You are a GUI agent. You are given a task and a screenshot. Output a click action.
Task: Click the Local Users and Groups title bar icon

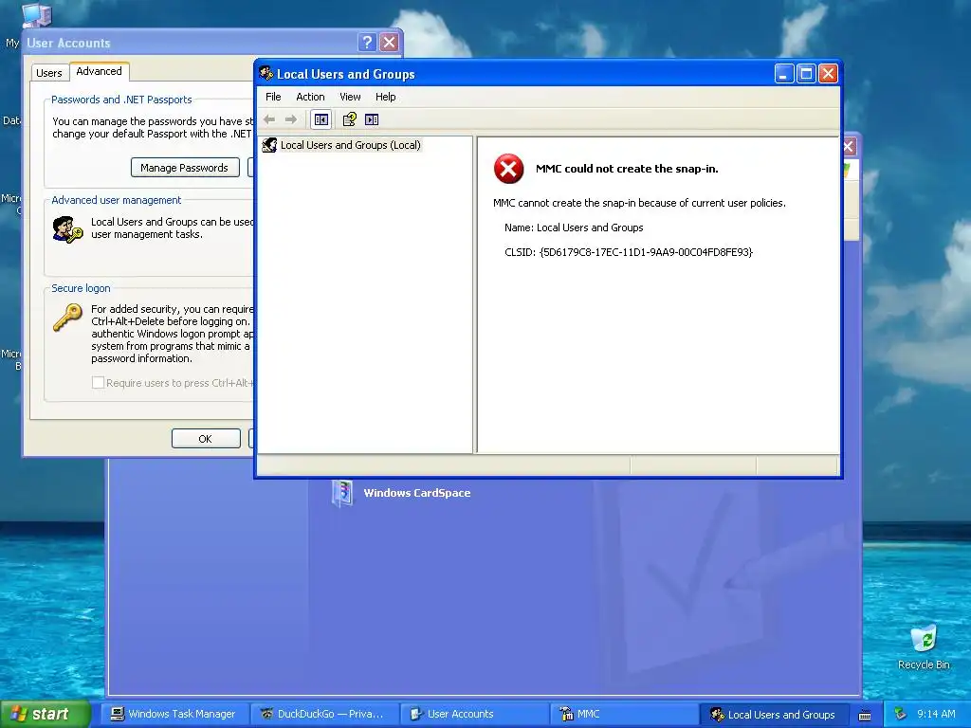266,74
